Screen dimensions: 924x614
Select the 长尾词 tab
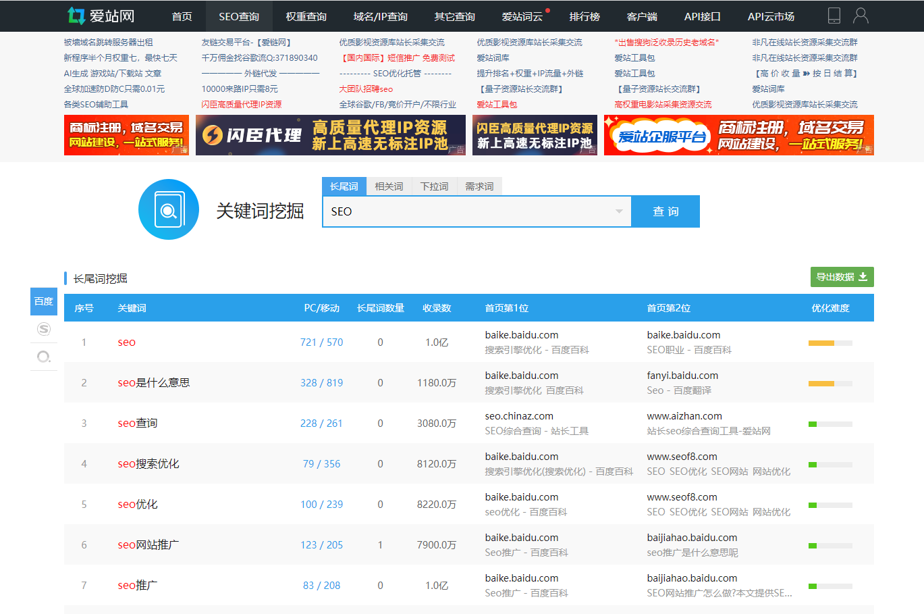pyautogui.click(x=344, y=186)
